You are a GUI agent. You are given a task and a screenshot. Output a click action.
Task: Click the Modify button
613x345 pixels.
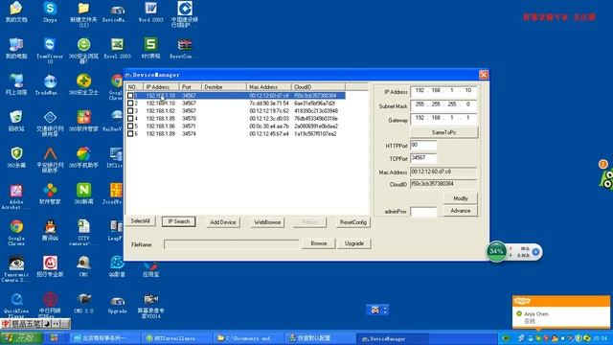point(460,198)
